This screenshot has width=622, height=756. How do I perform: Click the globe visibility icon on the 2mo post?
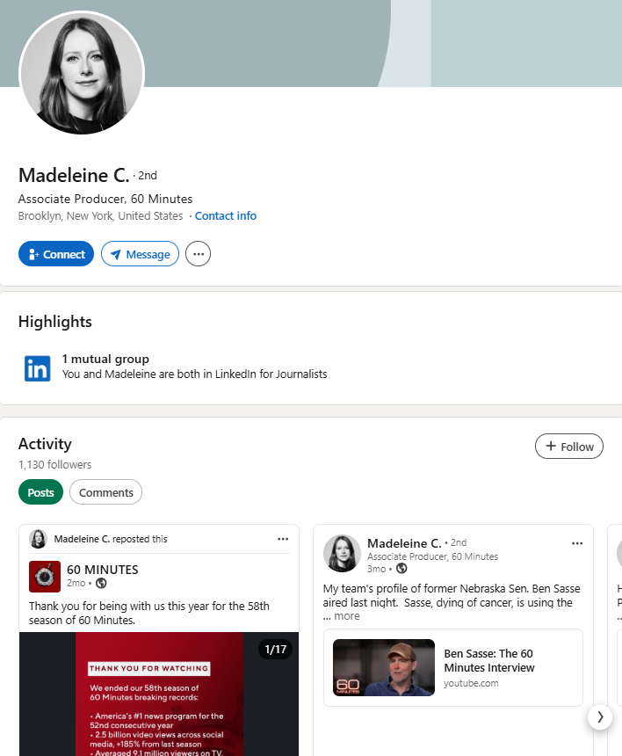[101, 583]
